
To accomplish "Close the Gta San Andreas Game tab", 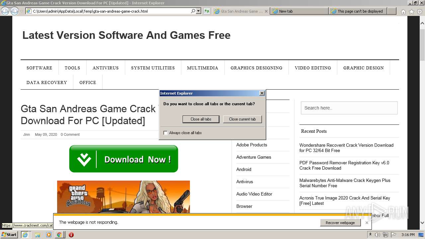I will pyautogui.click(x=266, y=11).
